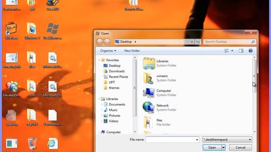
Task: Collapse the Libraries group in navigation pane
Action: (x=99, y=99)
